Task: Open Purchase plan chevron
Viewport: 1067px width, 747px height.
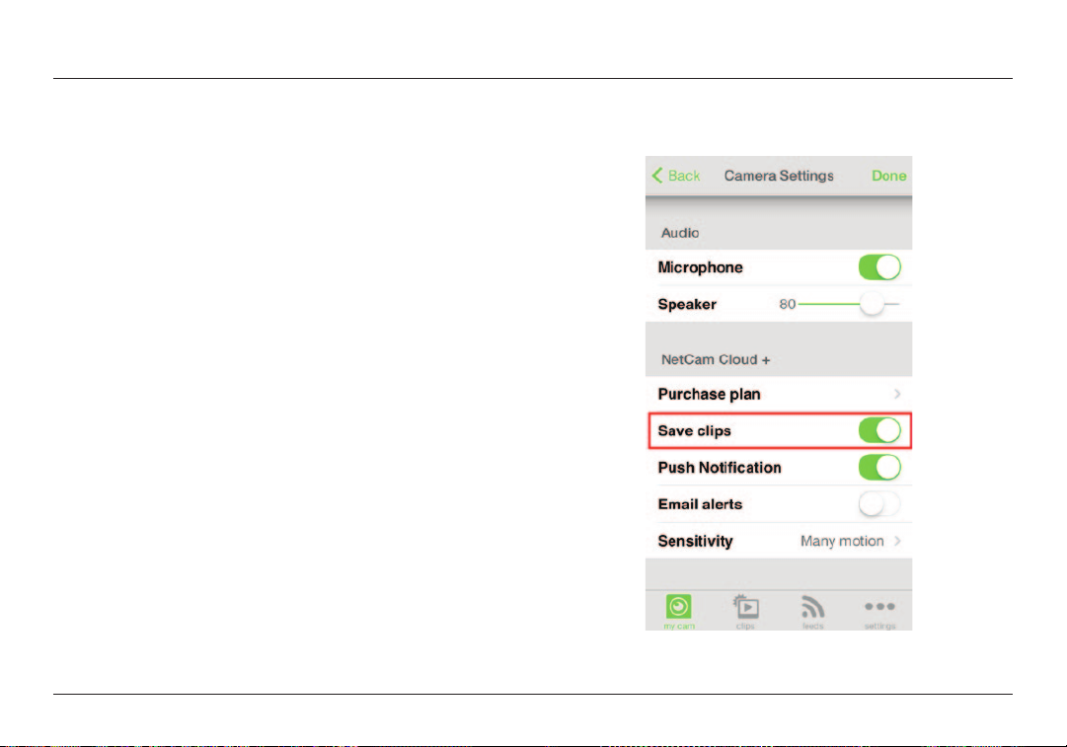Action: click(897, 394)
